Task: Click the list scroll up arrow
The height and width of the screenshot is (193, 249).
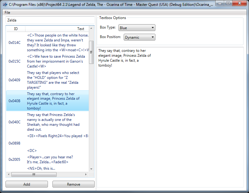Action: pyautogui.click(x=91, y=28)
